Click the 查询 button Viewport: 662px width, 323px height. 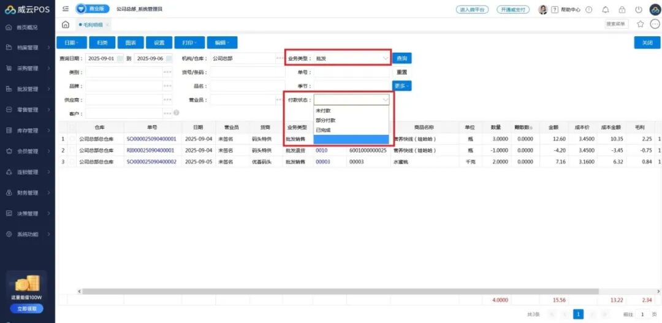click(402, 58)
